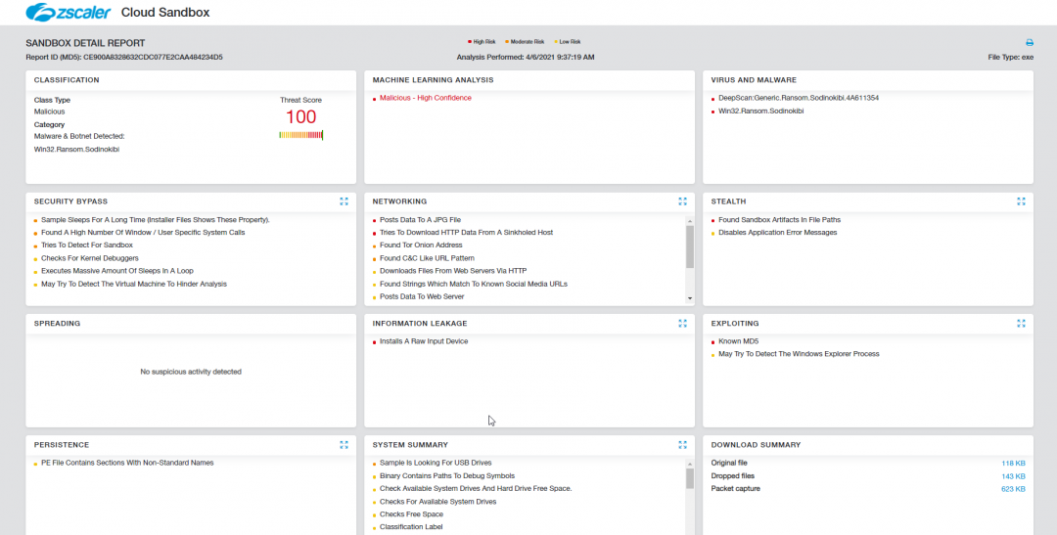Expand the Networking panel

pos(682,201)
